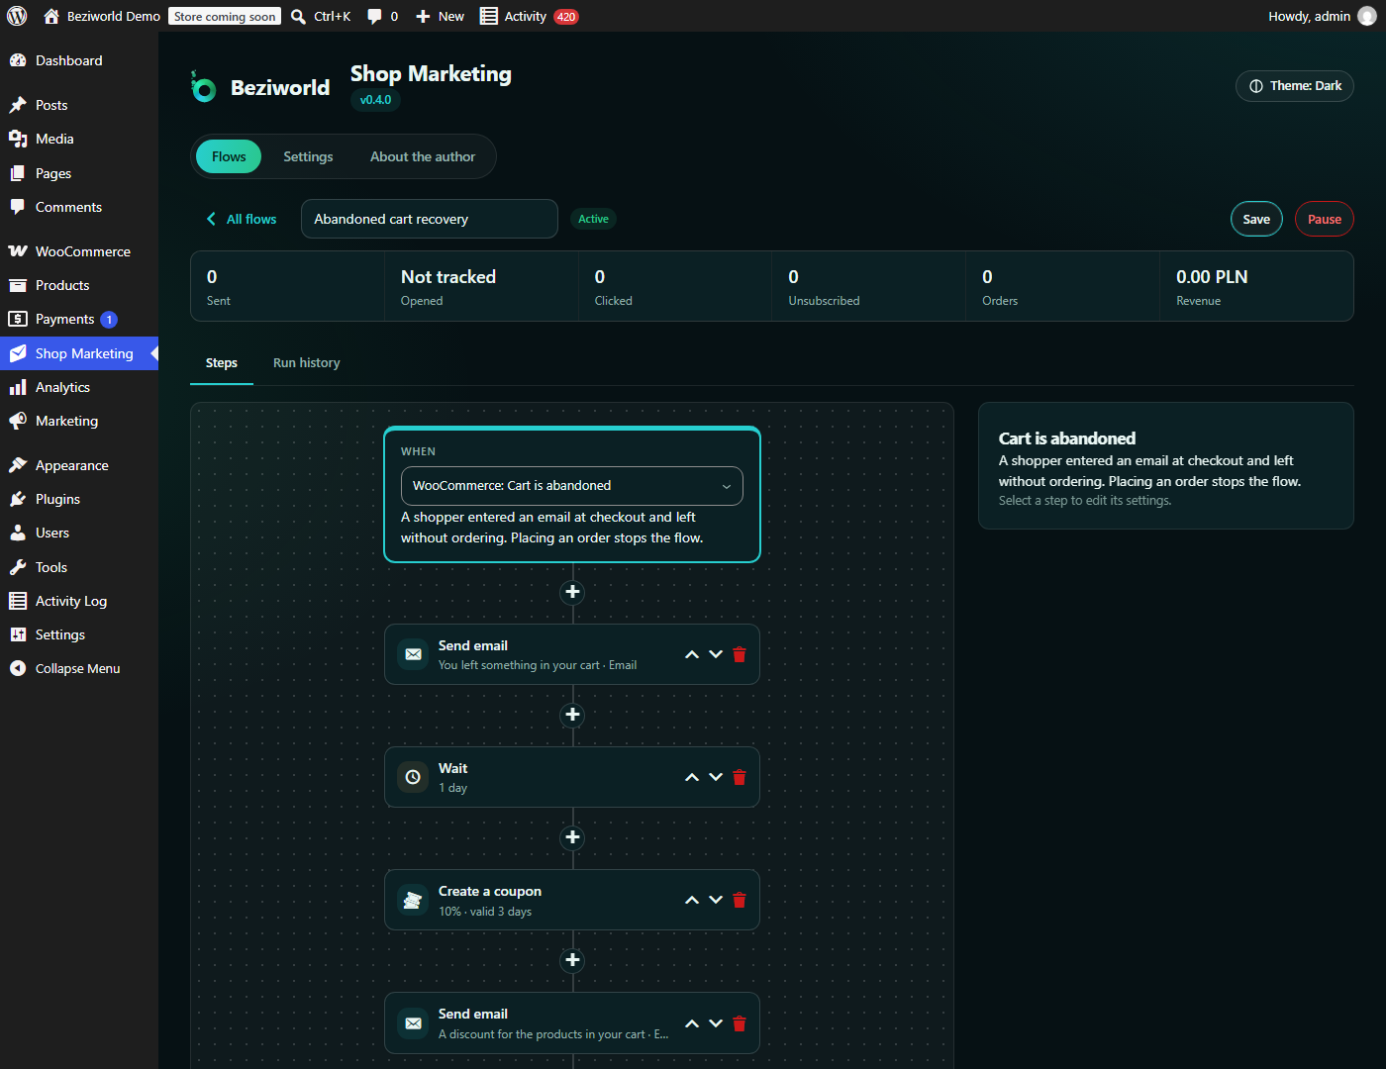Pause the flow
Viewport: 1386px width, 1069px height.
[1325, 219]
